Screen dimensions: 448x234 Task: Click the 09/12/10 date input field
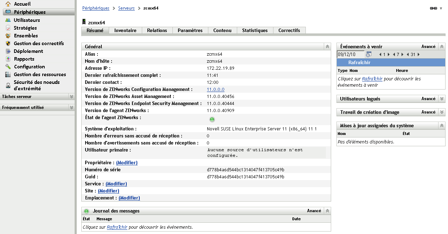(350, 55)
